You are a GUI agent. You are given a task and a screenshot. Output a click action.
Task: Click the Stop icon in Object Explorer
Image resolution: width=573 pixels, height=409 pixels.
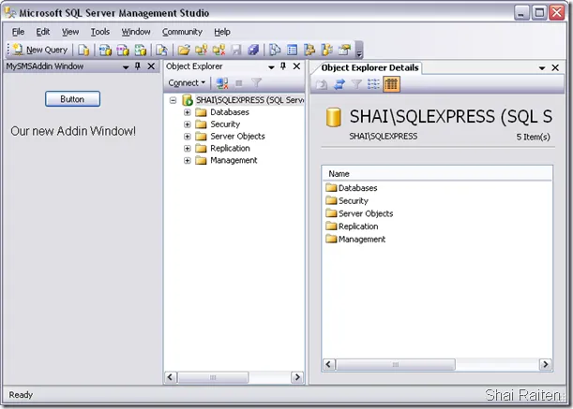[x=239, y=83]
